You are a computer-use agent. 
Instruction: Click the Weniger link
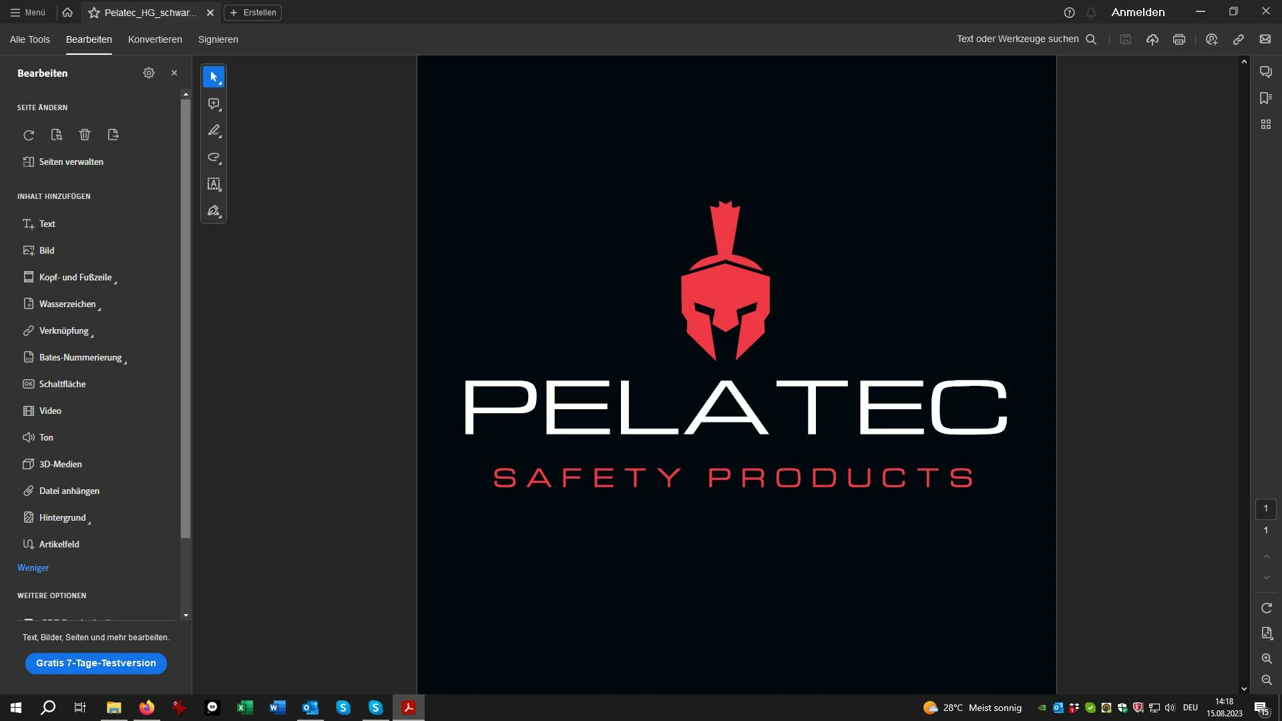33,567
